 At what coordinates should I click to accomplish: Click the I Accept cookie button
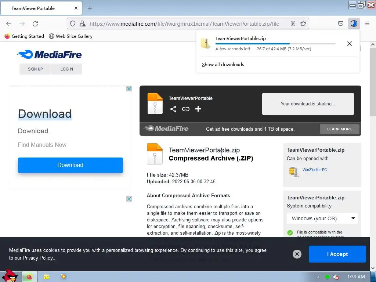click(337, 254)
